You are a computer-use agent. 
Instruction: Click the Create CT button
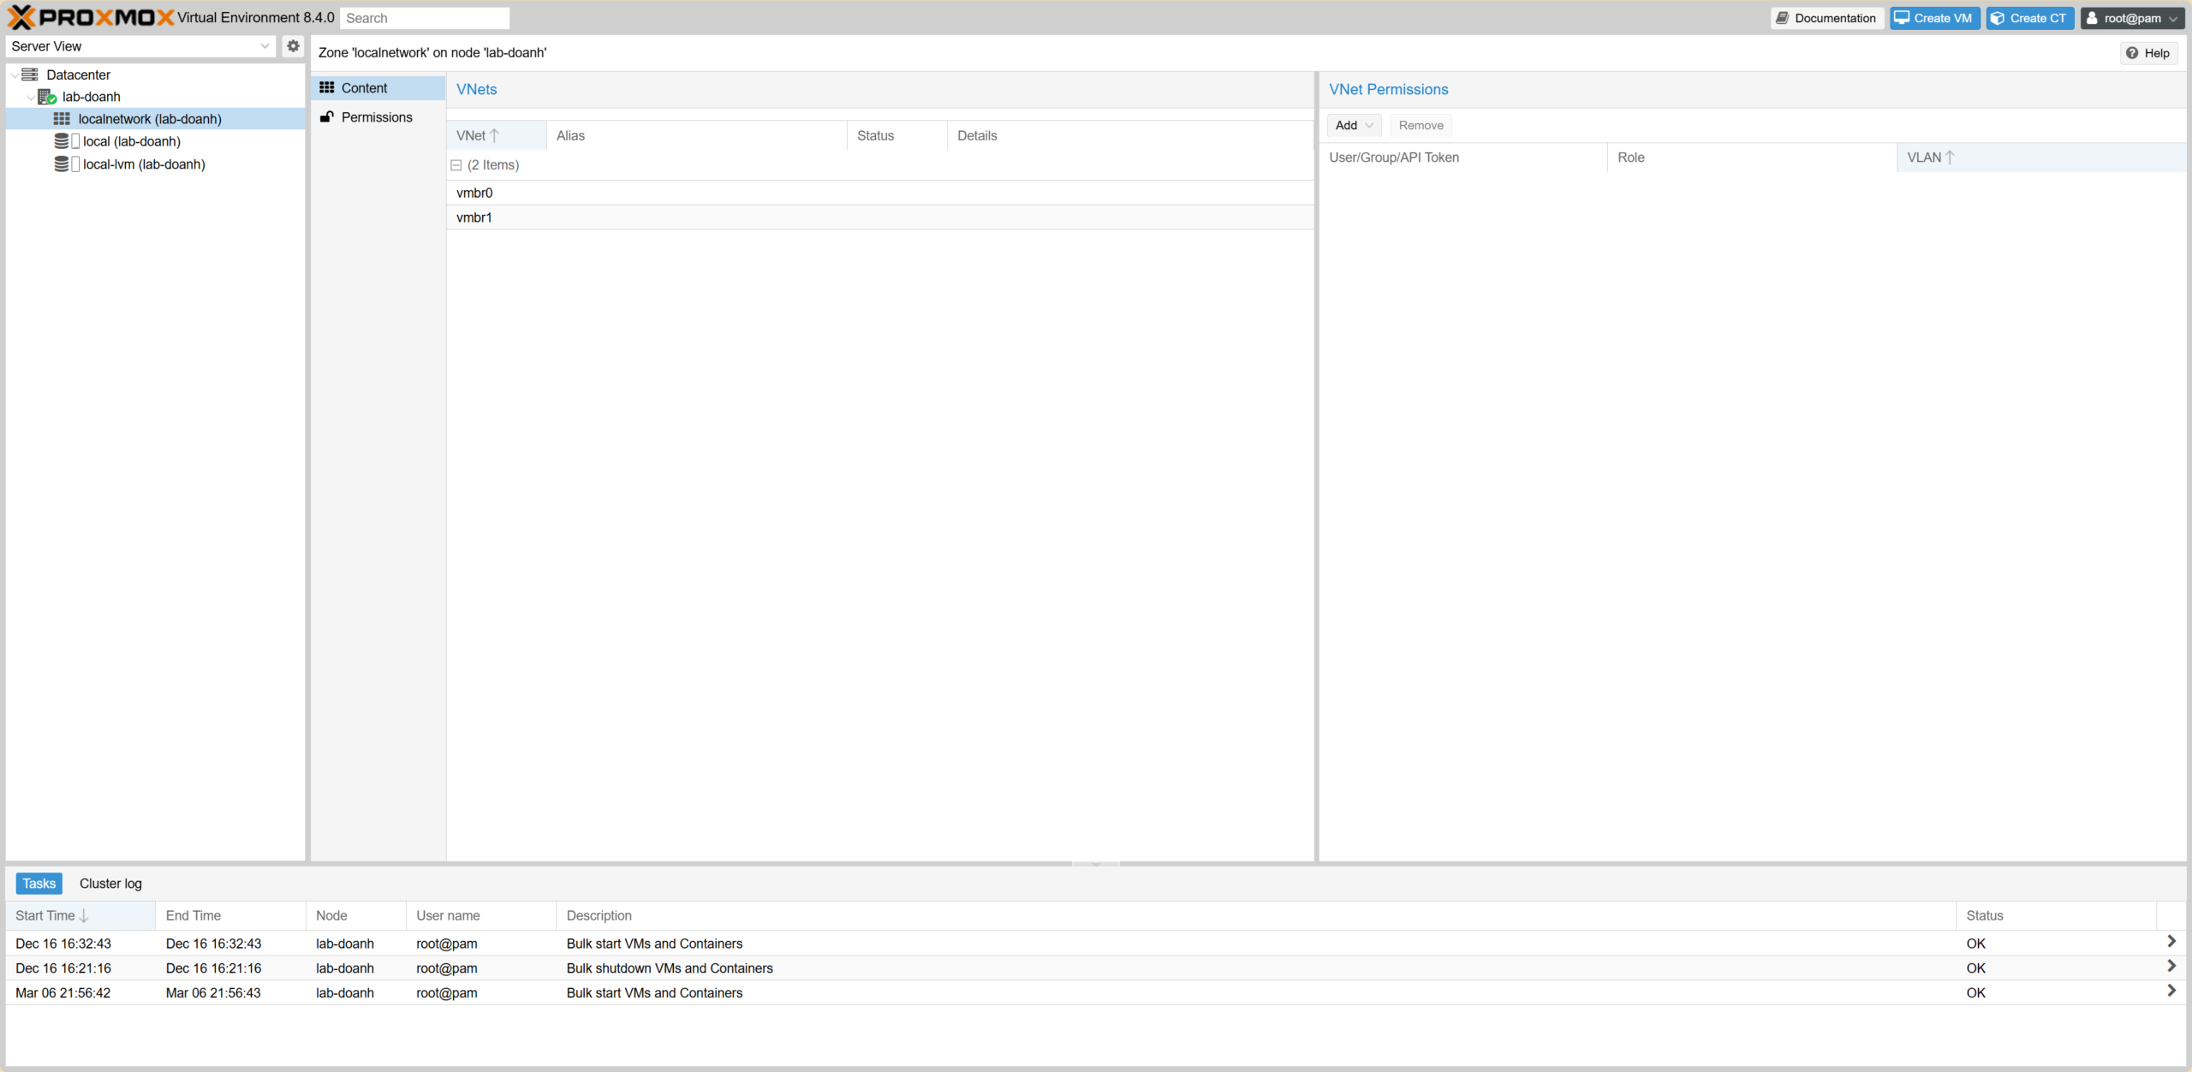2028,18
